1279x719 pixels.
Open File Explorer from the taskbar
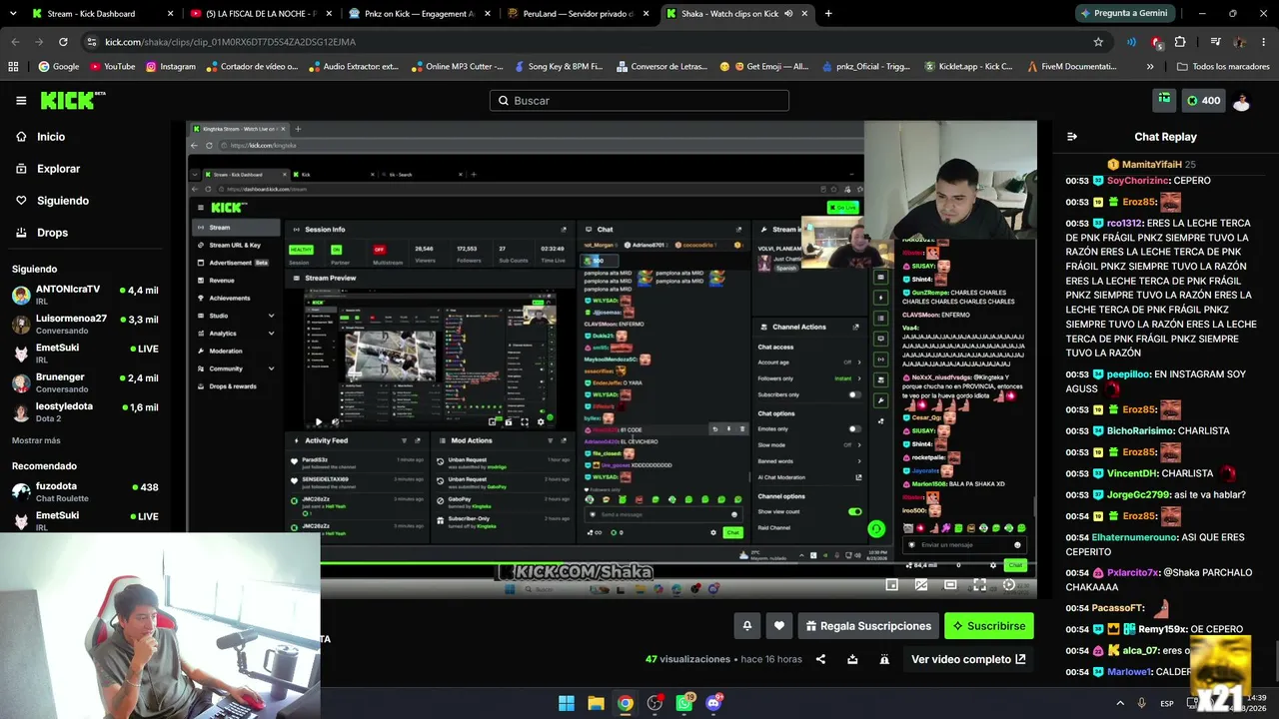click(x=596, y=703)
